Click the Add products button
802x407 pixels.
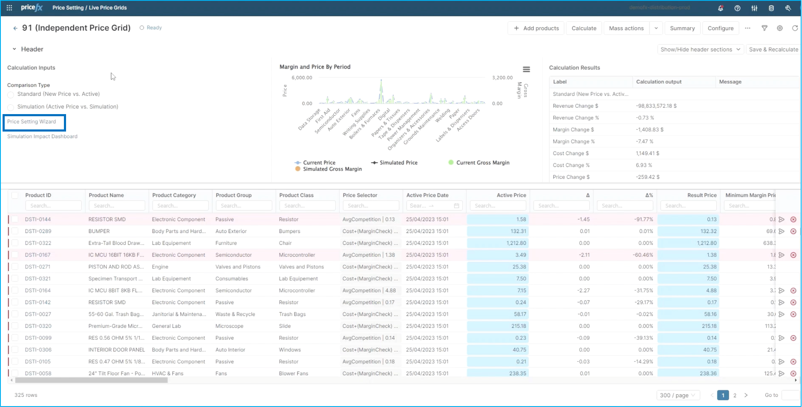pos(536,28)
